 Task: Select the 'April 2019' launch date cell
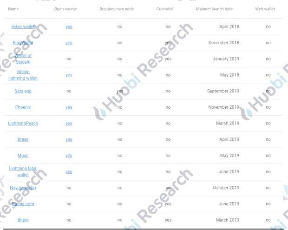[229, 139]
